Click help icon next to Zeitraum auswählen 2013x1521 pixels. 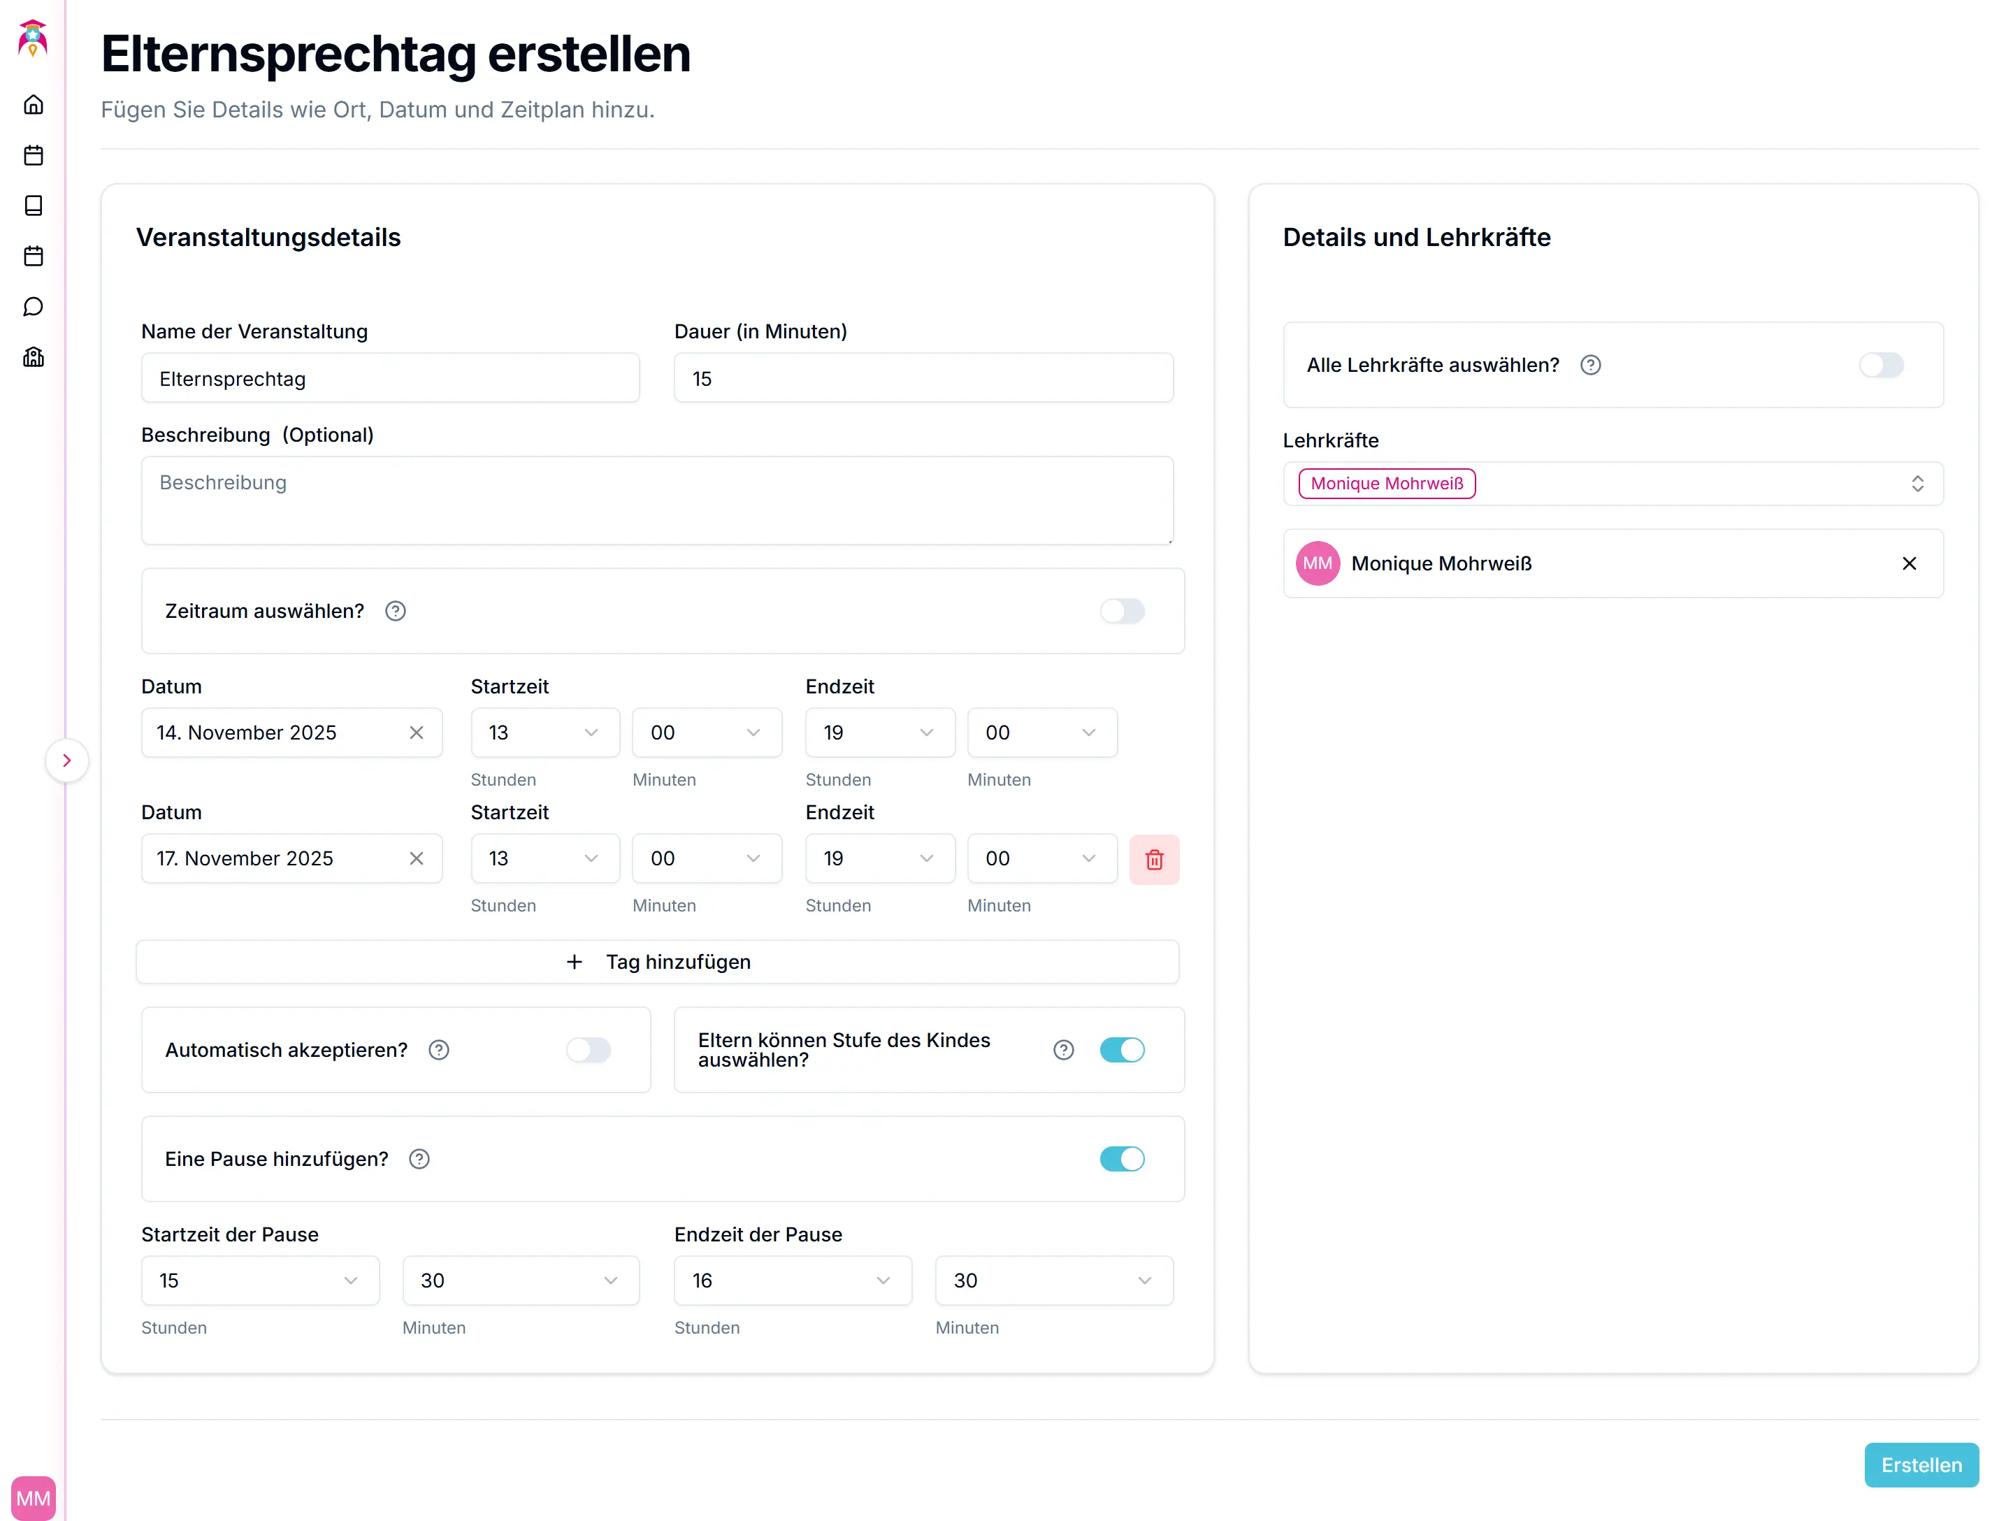pos(395,611)
